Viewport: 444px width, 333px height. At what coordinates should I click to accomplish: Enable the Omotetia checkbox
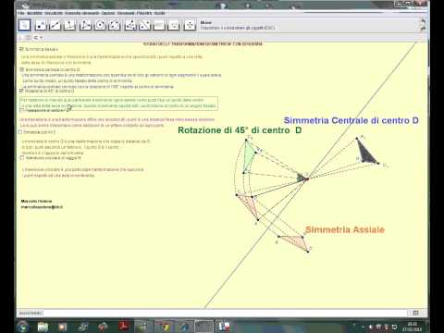tap(20, 132)
